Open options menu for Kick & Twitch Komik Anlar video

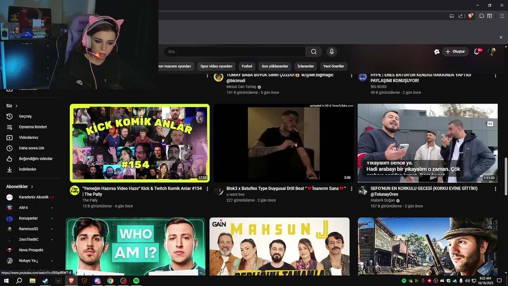tap(207, 189)
